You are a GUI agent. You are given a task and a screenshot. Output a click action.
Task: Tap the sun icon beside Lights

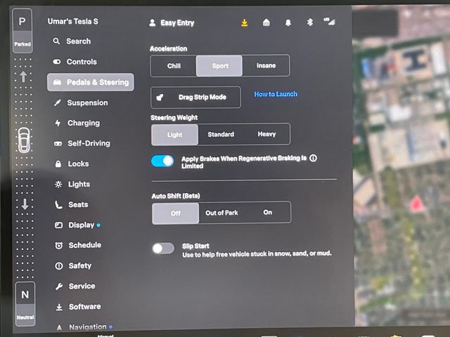click(58, 184)
